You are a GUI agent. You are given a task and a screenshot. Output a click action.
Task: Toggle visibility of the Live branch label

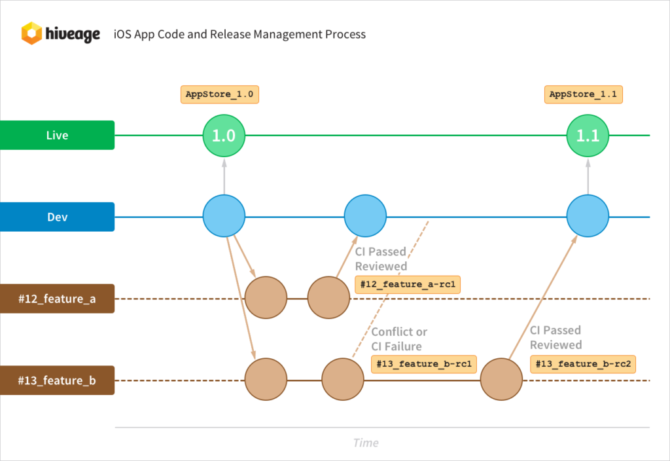pos(57,135)
